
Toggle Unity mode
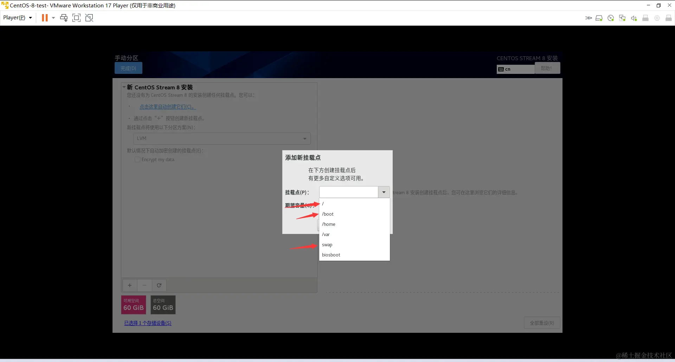89,18
